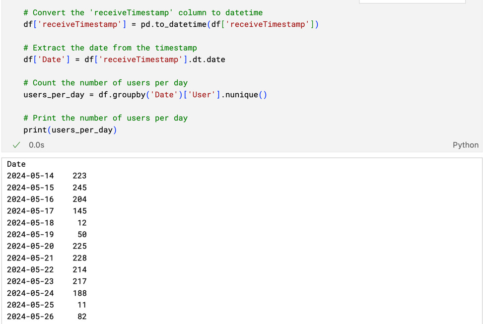The width and height of the screenshot is (483, 324).
Task: Open the Python cell language selector
Action: tap(466, 145)
